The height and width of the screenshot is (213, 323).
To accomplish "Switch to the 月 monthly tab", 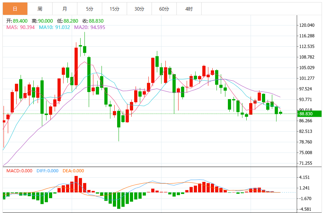I will (x=65, y=9).
